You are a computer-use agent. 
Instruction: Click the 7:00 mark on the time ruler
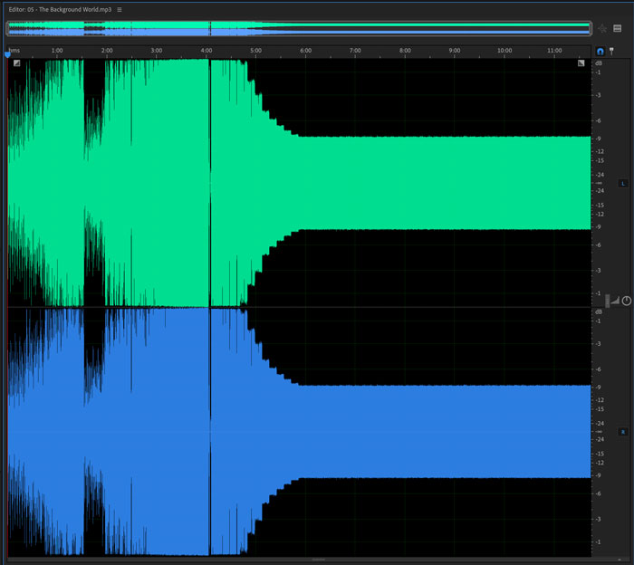coord(355,51)
